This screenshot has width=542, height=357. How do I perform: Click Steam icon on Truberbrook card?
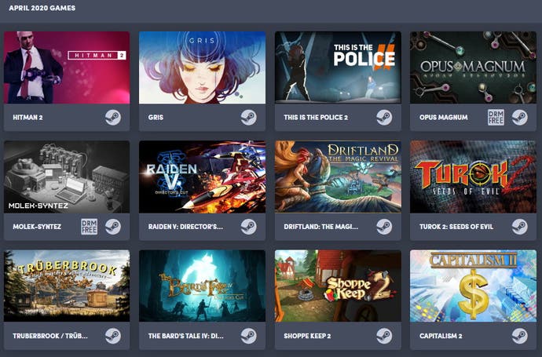point(113,336)
